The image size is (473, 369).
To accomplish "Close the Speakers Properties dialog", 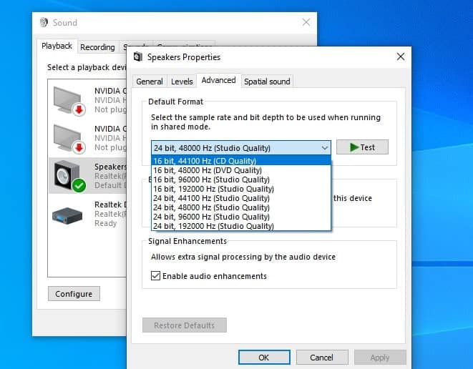I will [399, 57].
